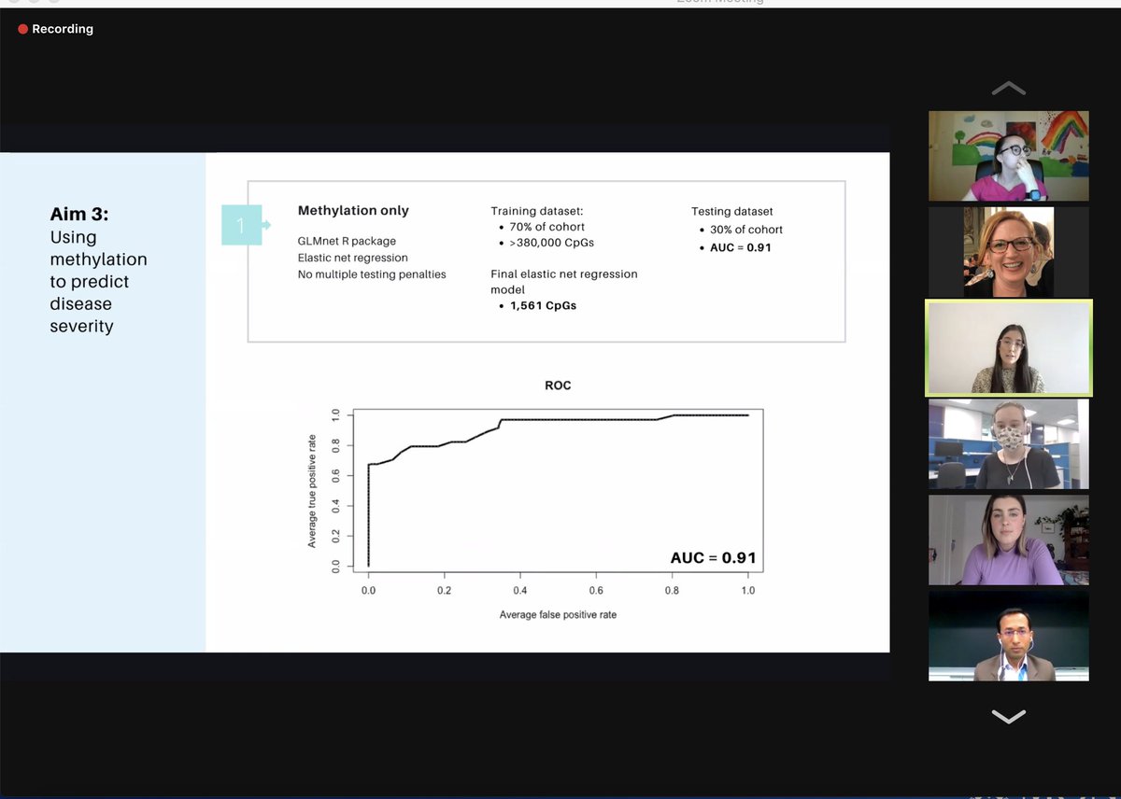Select the participant in the purple top
The width and height of the screenshot is (1121, 799).
tap(1009, 540)
